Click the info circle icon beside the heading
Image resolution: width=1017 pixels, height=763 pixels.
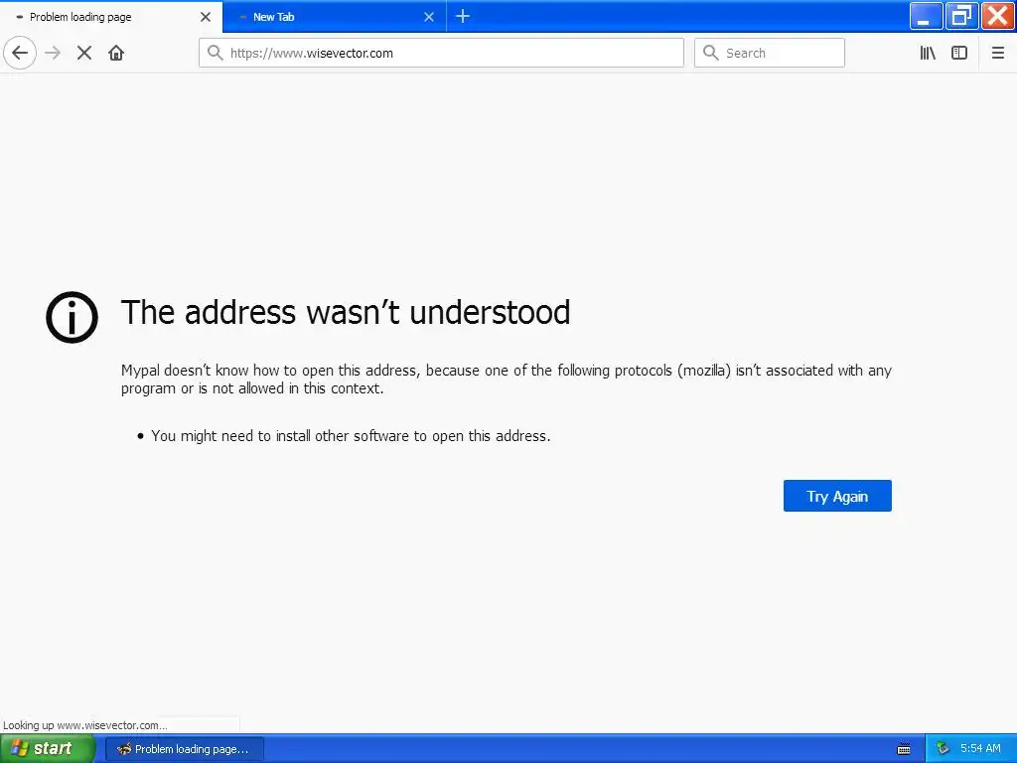click(x=72, y=317)
